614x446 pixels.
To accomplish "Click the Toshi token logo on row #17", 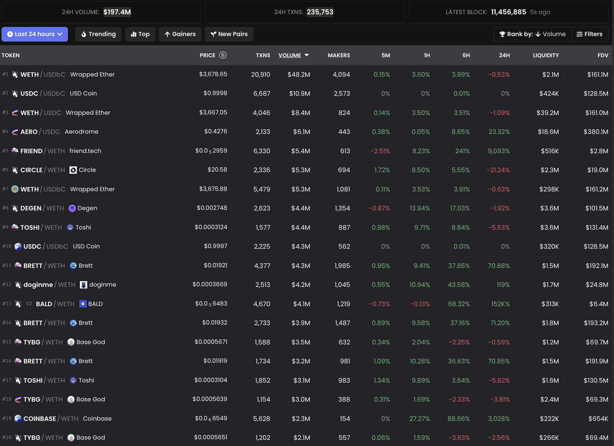I will (73, 380).
